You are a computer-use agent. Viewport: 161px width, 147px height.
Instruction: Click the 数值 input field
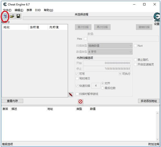point(123,39)
